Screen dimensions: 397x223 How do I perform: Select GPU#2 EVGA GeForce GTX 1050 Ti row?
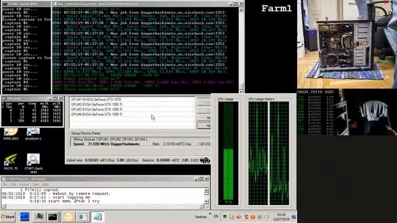pos(132,105)
